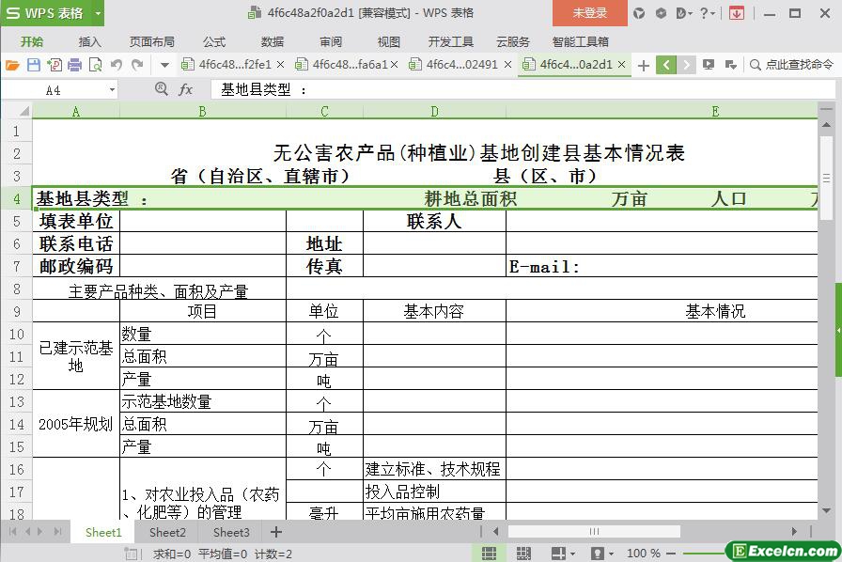Click the window dropdown icon before the search box

pyautogui.click(x=730, y=65)
